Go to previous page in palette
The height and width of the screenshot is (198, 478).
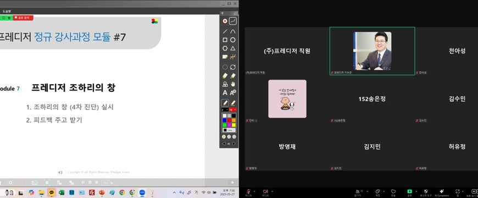pyautogui.click(x=224, y=144)
